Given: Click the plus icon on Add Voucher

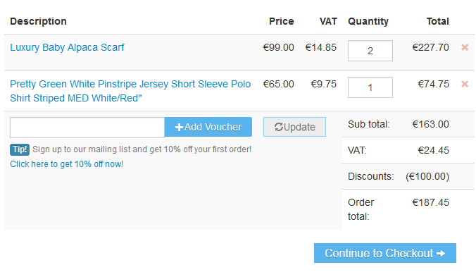Looking at the screenshot, I should pos(179,128).
